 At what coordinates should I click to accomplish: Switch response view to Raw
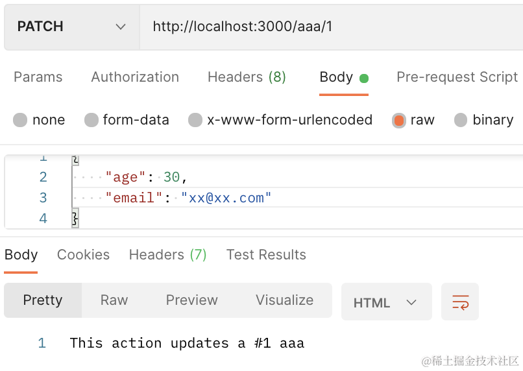coord(114,300)
